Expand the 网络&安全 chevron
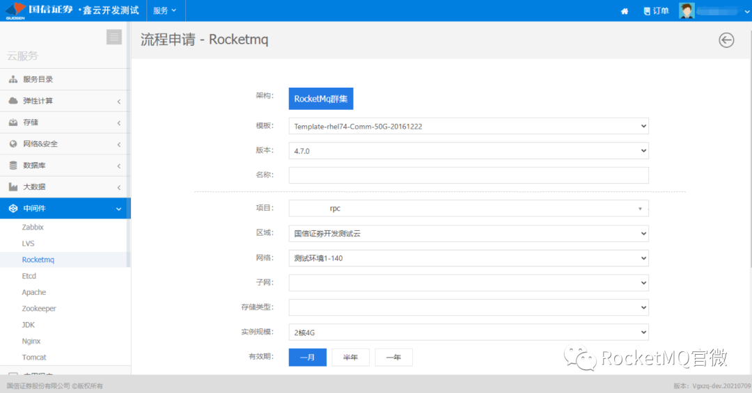This screenshot has width=752, height=393. point(119,144)
